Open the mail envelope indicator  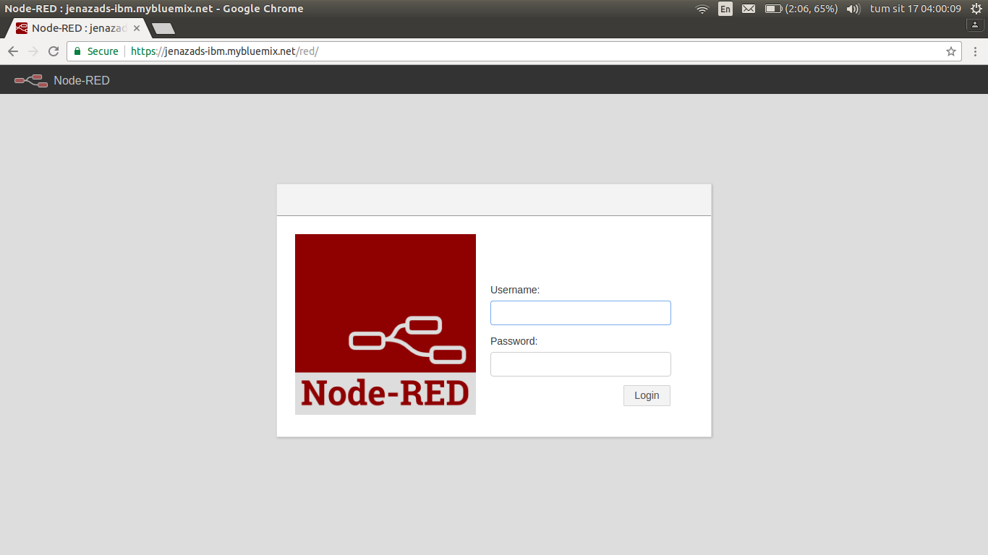pos(749,9)
